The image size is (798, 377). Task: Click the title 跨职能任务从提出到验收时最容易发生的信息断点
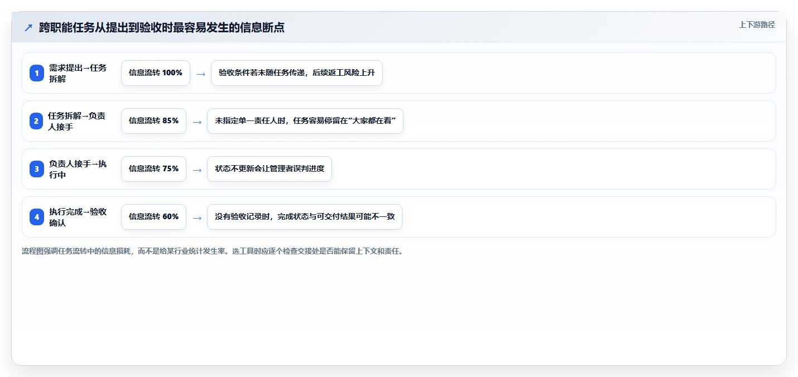pos(162,27)
